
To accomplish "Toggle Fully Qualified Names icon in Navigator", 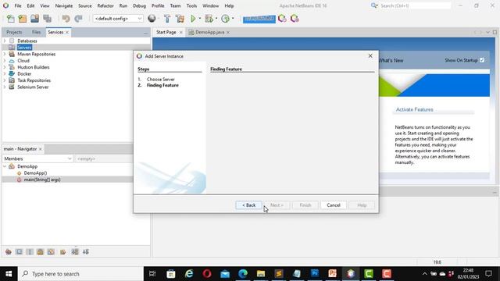I will tap(63, 252).
